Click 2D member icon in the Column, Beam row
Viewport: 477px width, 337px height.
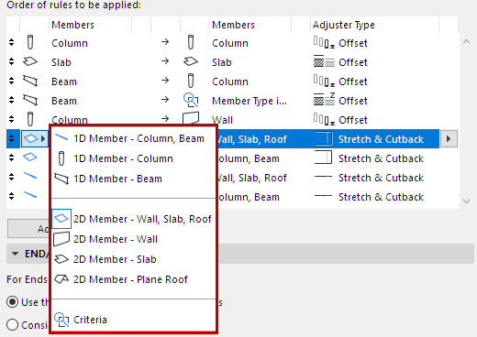tap(30, 158)
